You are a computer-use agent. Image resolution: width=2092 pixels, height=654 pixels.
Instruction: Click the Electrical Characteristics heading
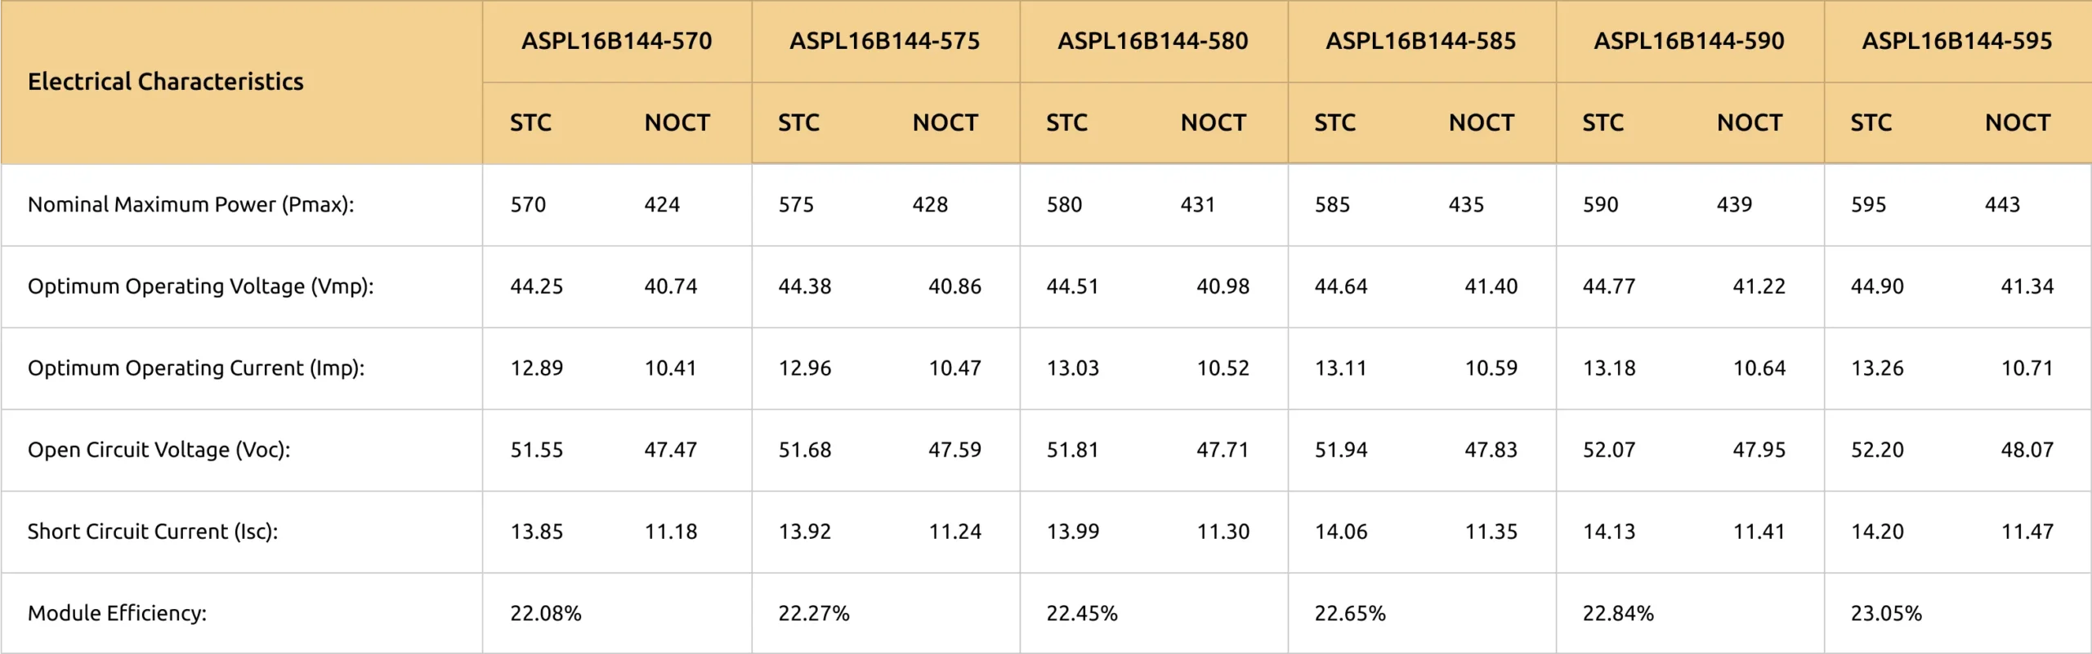(x=166, y=82)
